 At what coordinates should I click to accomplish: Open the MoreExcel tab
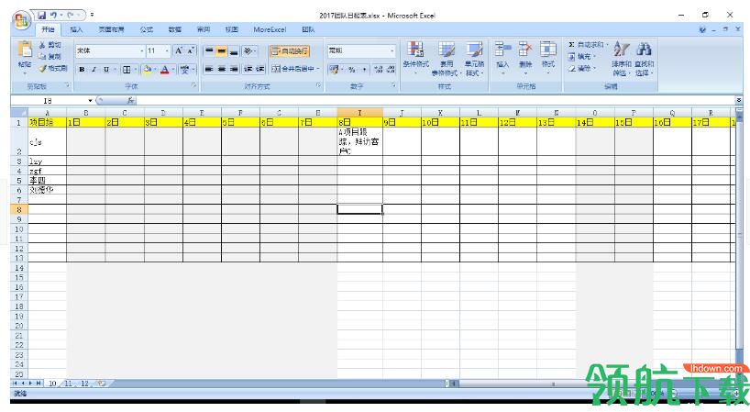pos(270,29)
